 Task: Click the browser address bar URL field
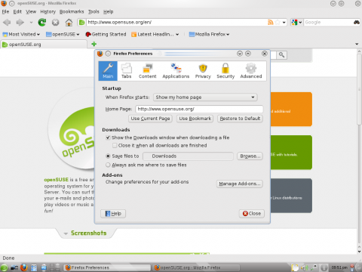tap(176, 23)
